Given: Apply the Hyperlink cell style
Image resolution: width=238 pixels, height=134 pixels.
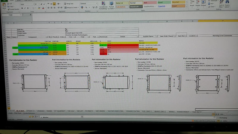Looking at the screenshot, I should [162, 6].
